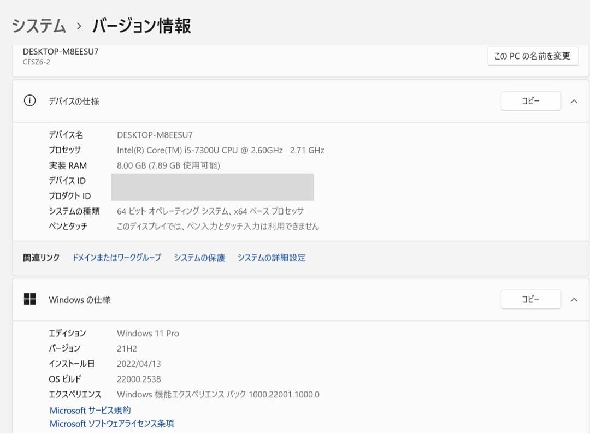Click the Windows logo icon near Windows の仕様
The height and width of the screenshot is (434, 590).
(30, 299)
